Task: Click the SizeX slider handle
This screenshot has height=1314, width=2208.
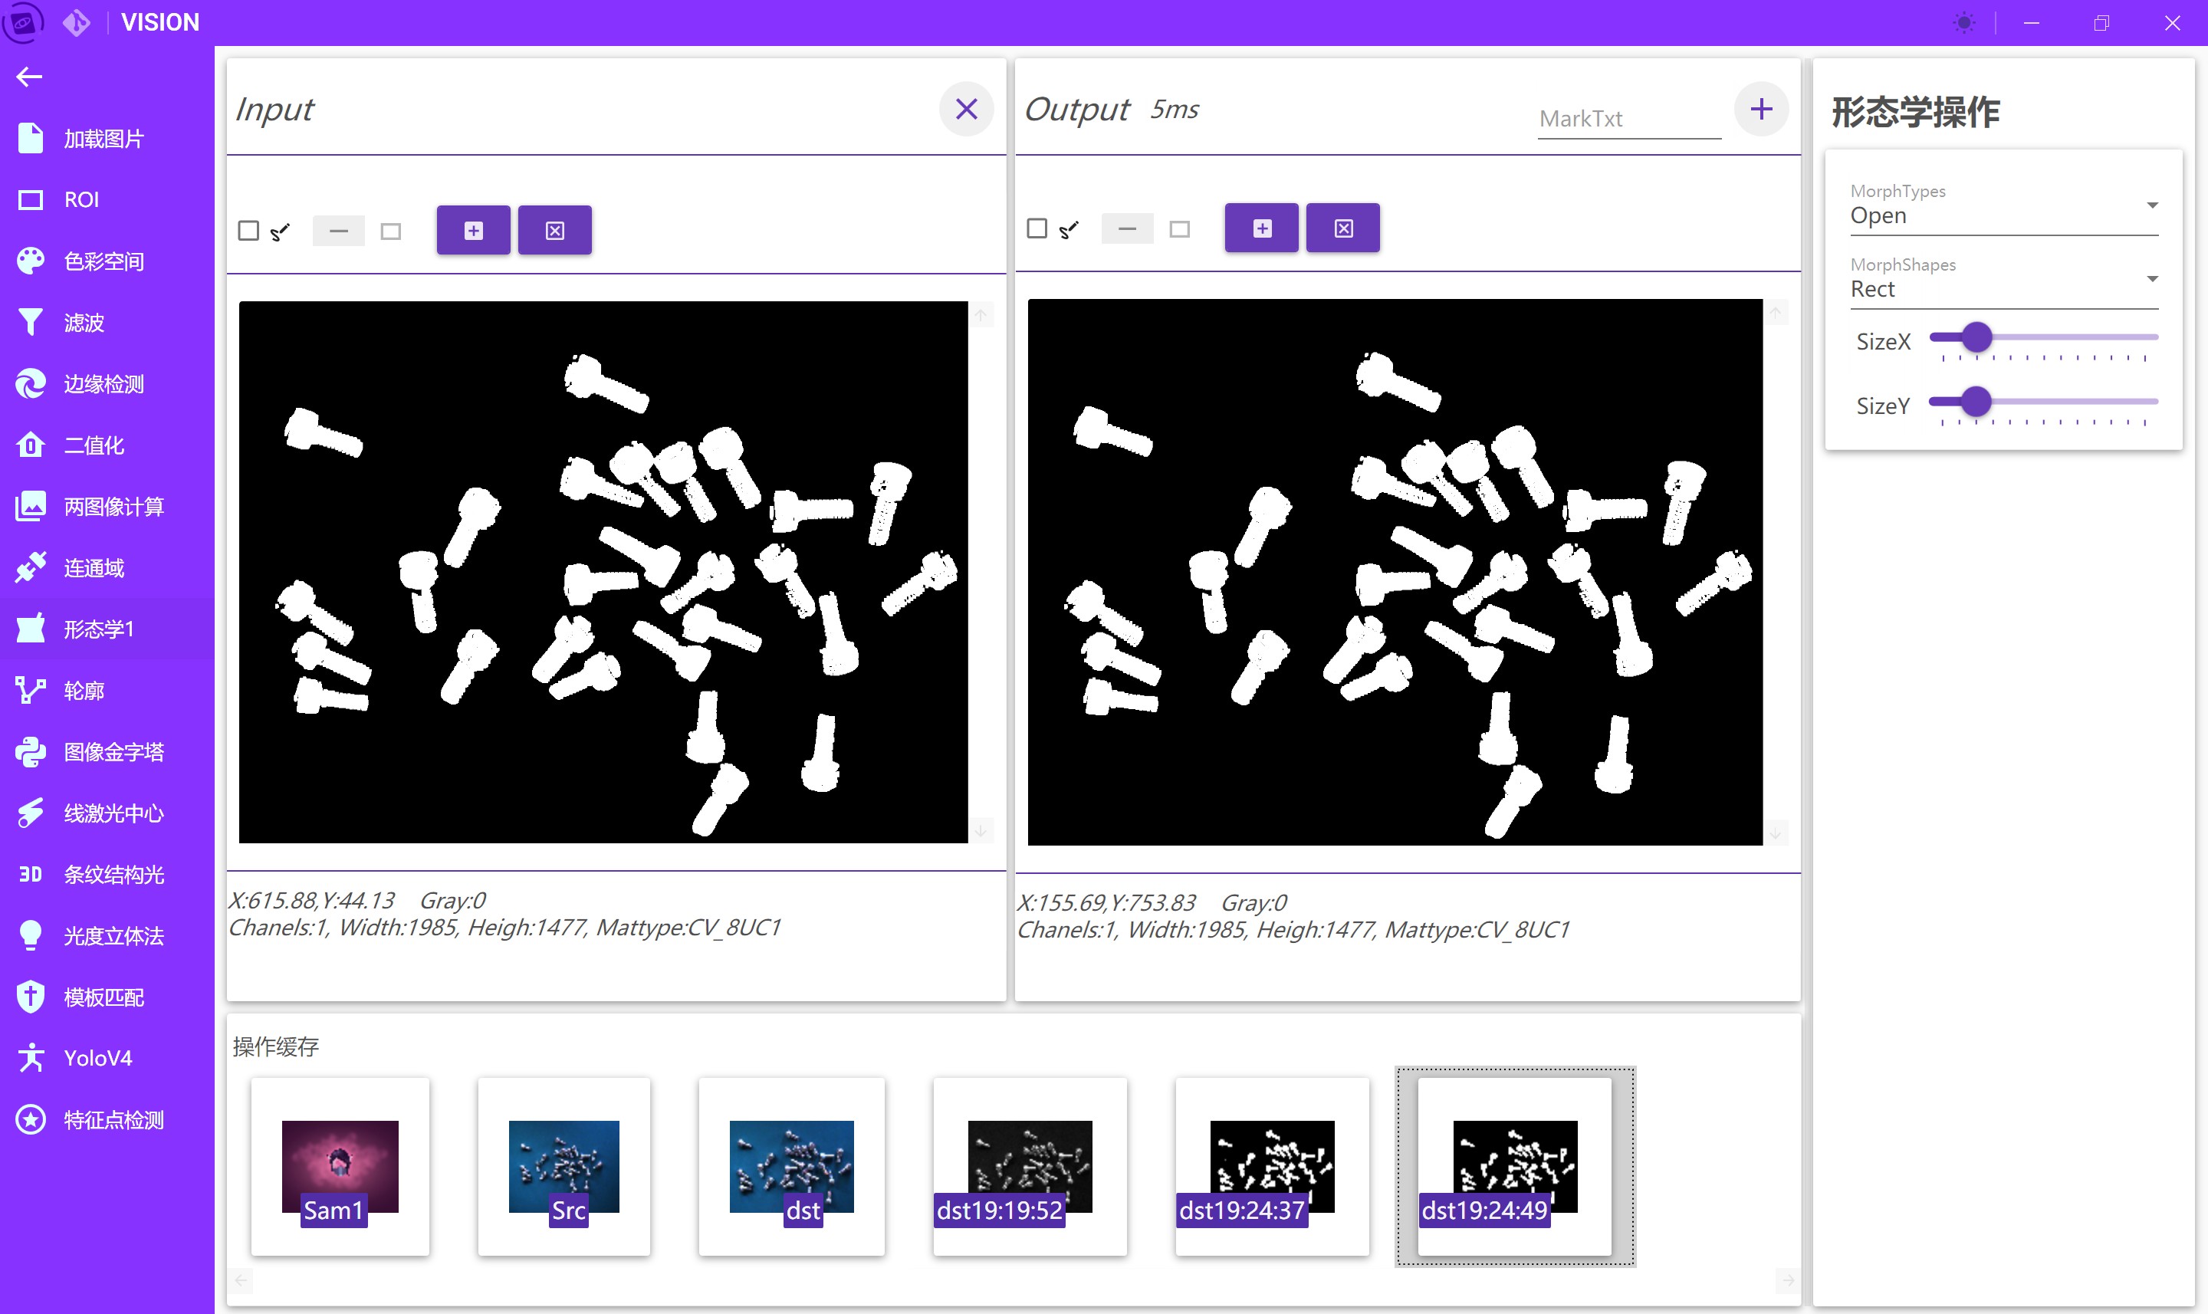Action: 1976,337
